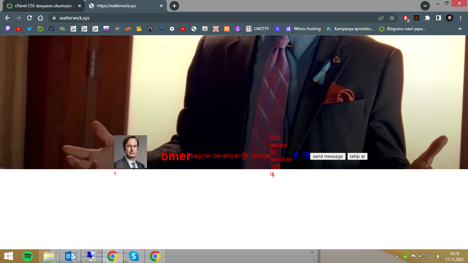Open a new browser tab

point(174,6)
